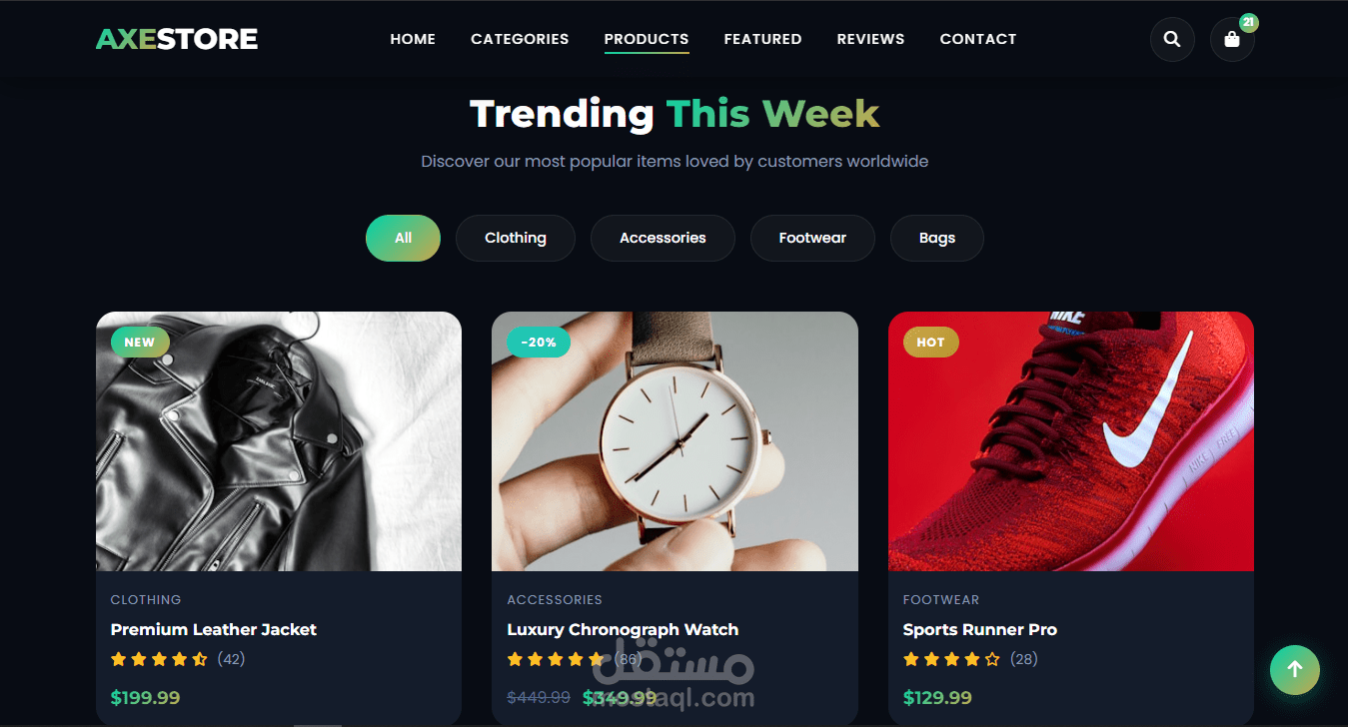The image size is (1348, 727).
Task: Go to the Home nav item
Action: click(413, 39)
